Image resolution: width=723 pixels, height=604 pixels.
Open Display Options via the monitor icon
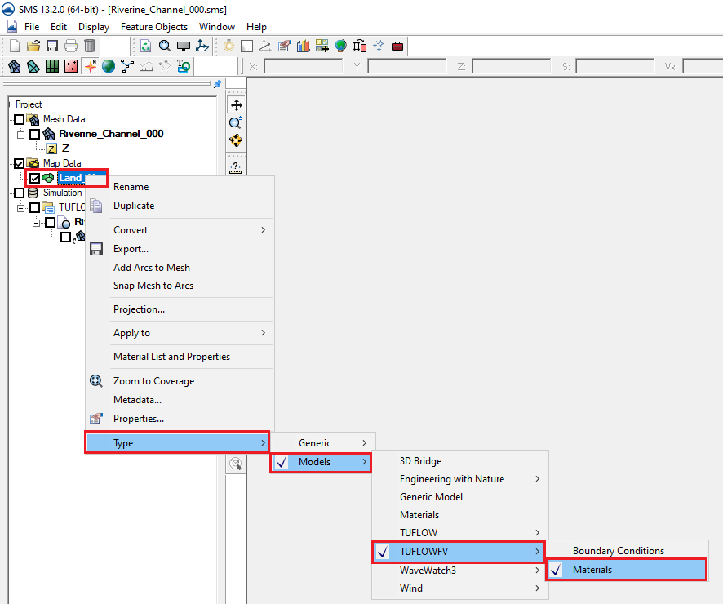(184, 46)
